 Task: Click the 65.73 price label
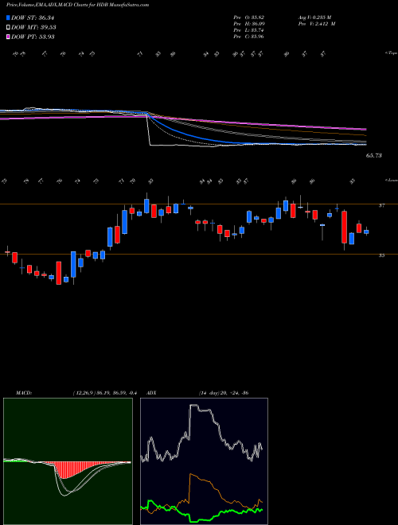[374, 156]
